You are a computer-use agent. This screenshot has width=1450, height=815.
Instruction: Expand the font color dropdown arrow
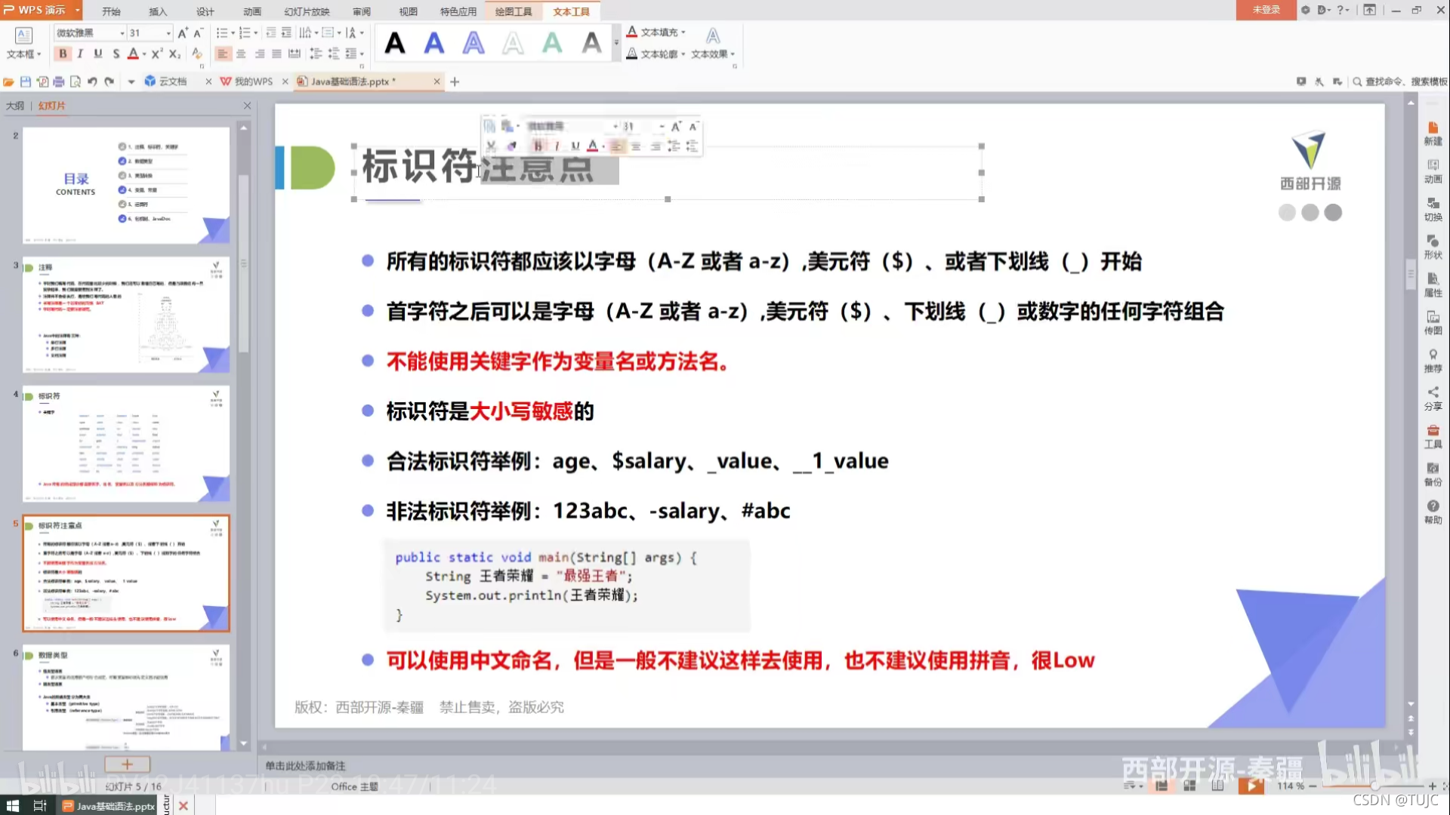coord(144,54)
